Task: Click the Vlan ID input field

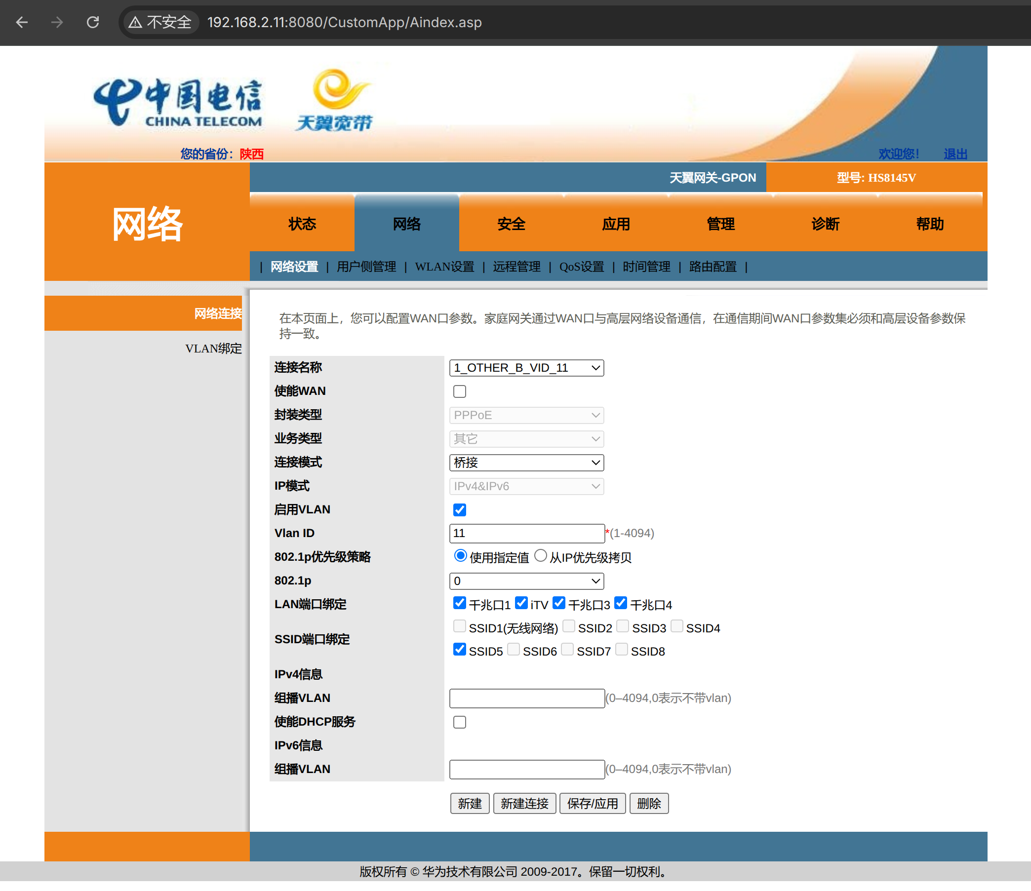Action: tap(526, 533)
